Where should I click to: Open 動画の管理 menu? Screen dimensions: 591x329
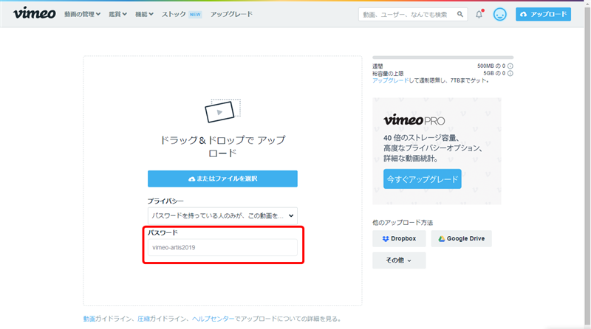tap(82, 14)
